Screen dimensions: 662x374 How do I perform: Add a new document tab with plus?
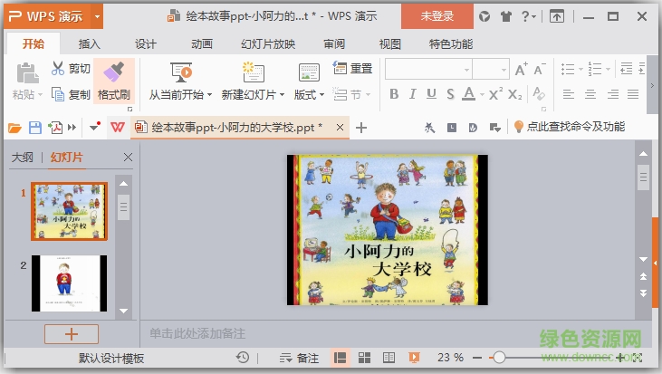[361, 128]
